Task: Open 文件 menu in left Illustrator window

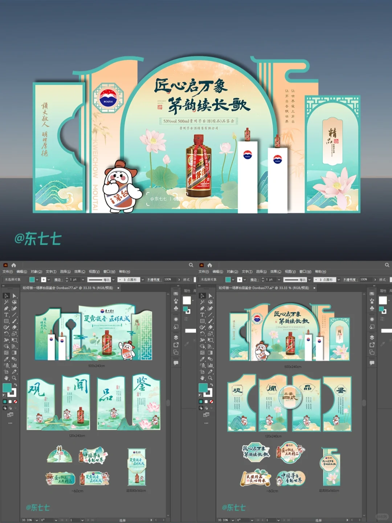Action: (x=8, y=272)
